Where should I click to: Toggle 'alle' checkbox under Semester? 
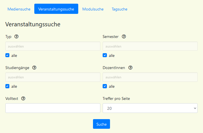(105, 55)
